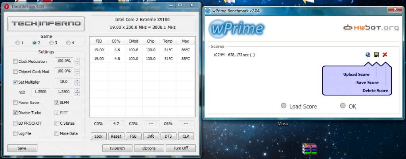Minimize the ThrottleStop window
The image size is (406, 159).
(x=171, y=5)
